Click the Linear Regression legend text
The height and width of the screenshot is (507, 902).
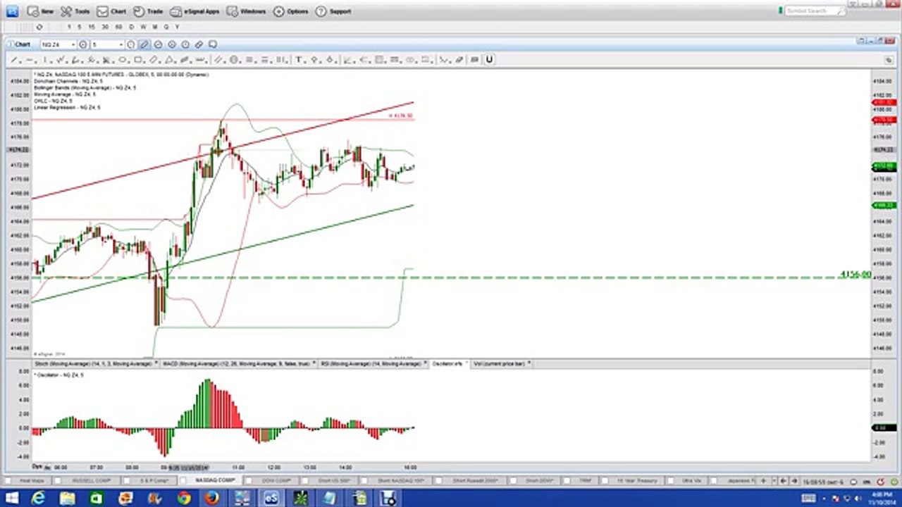tap(67, 107)
